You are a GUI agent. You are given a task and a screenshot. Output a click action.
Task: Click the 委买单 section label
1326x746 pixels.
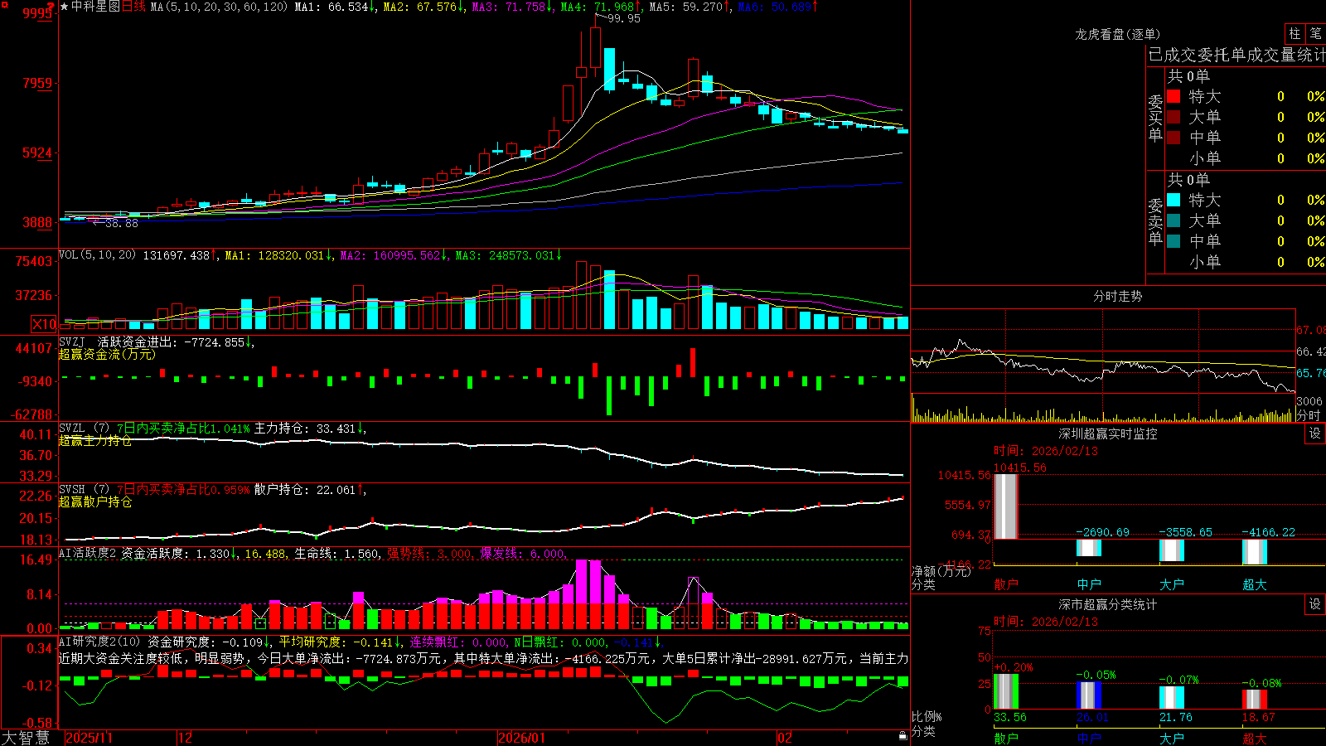1155,118
